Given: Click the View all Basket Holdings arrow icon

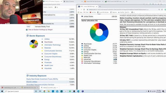Looking at the screenshot, I should (27, 30).
